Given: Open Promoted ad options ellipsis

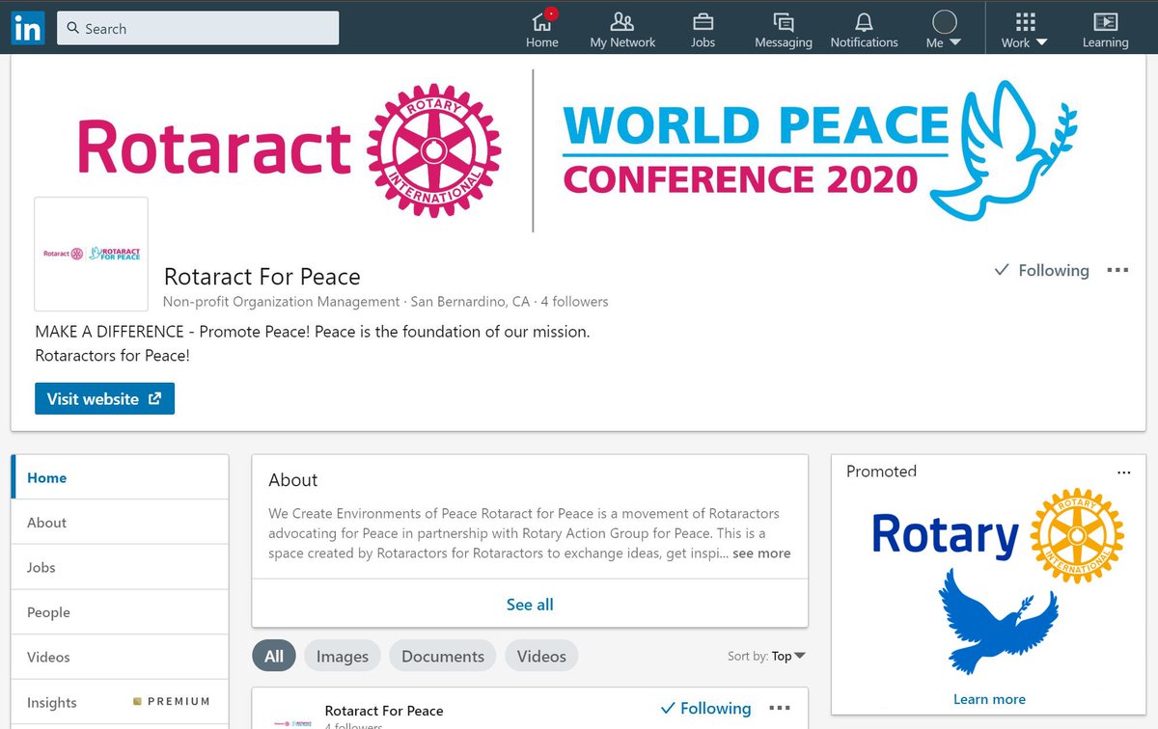Looking at the screenshot, I should (x=1123, y=472).
